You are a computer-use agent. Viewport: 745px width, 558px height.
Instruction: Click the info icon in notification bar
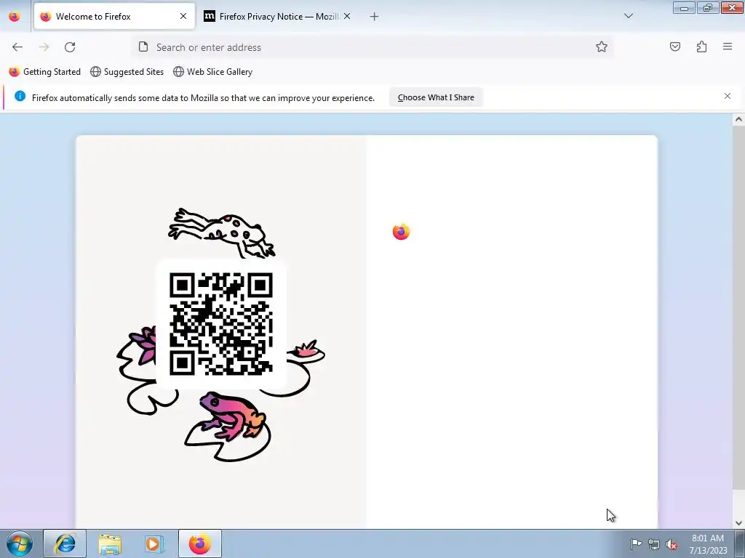click(20, 97)
